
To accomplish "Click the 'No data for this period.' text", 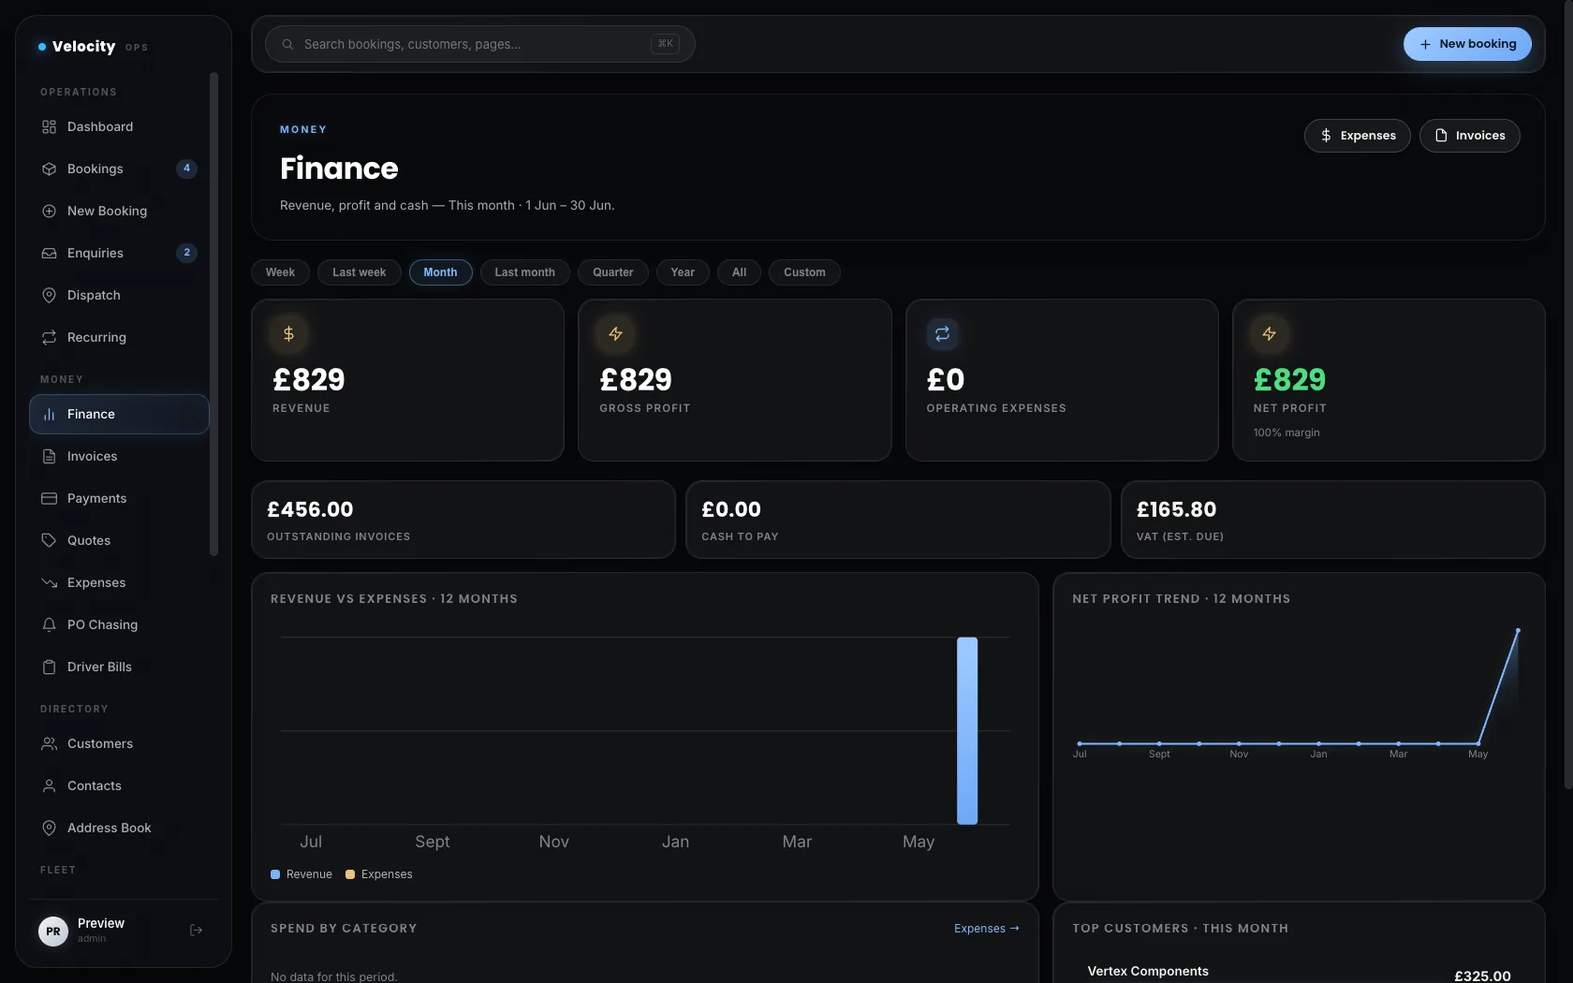I will click(x=333, y=976).
